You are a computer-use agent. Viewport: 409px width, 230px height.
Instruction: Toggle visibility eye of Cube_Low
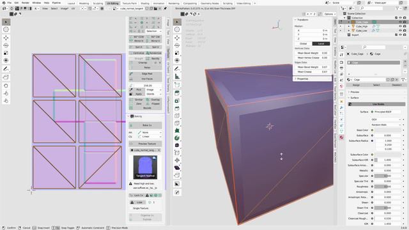(400, 31)
